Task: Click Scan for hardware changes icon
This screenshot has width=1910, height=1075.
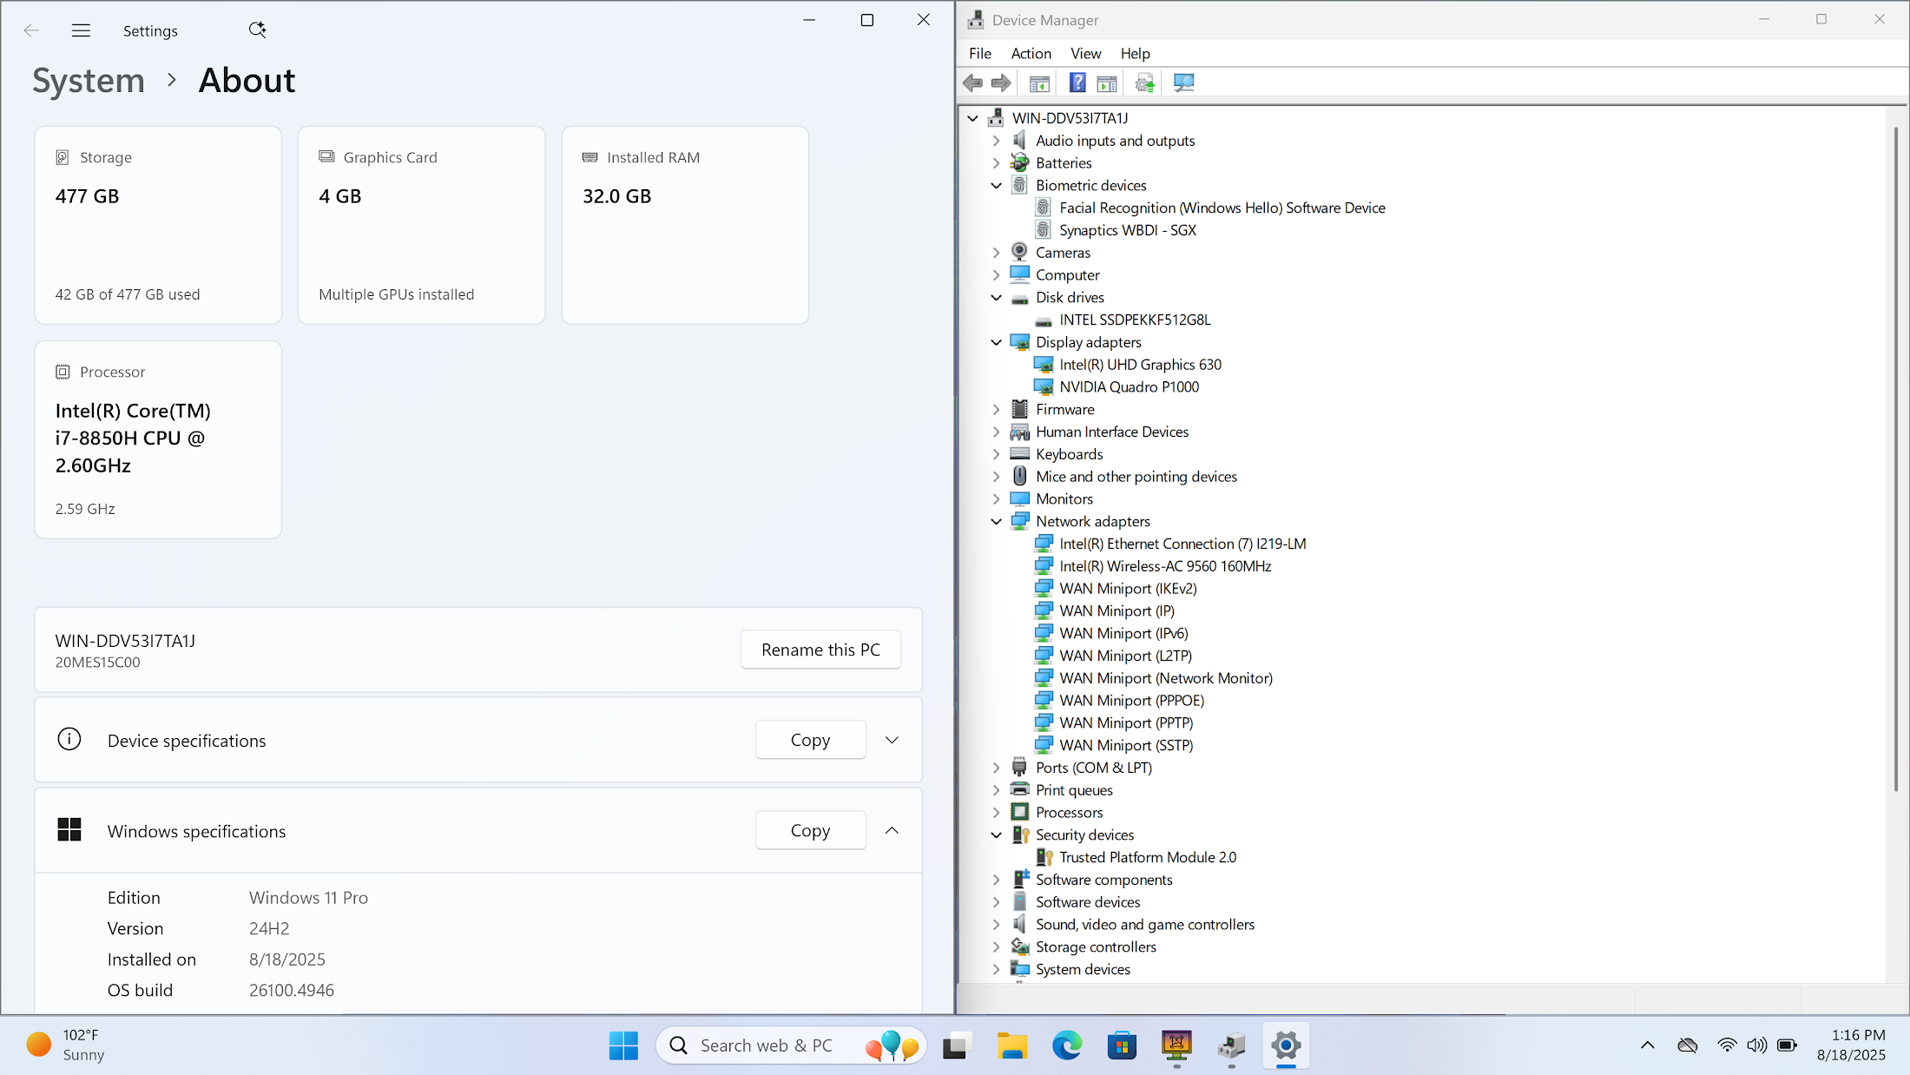Action: pyautogui.click(x=1183, y=83)
